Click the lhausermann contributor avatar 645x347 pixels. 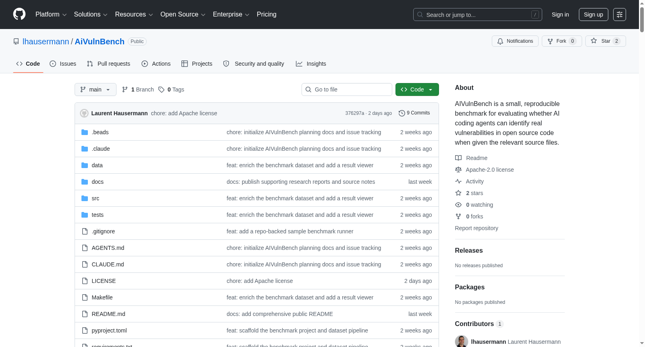click(x=462, y=341)
